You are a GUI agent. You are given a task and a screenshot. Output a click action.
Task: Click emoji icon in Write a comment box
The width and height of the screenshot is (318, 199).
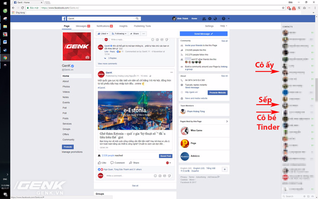point(155,176)
